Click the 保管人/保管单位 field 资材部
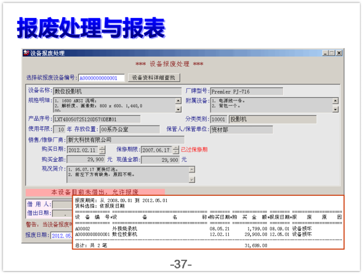Image resolution: width=363 pixels, height=274 pixels. point(241,130)
